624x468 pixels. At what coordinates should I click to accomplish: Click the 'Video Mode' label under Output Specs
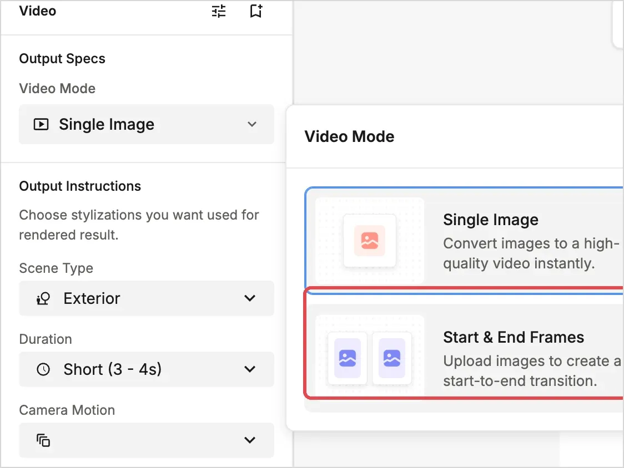tap(57, 88)
